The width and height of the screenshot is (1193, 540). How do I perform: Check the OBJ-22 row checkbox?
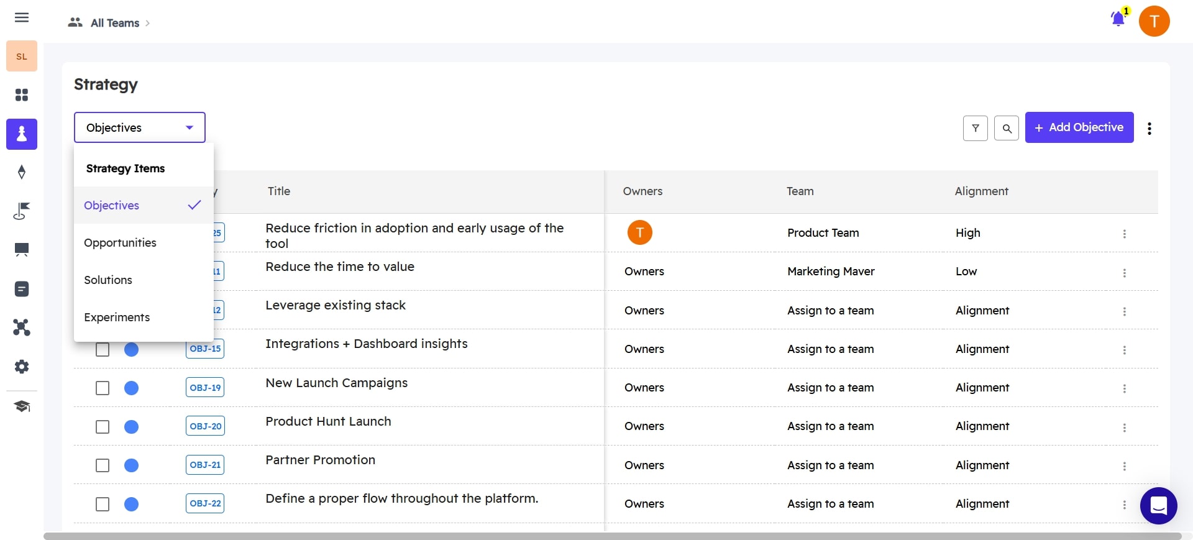103,504
